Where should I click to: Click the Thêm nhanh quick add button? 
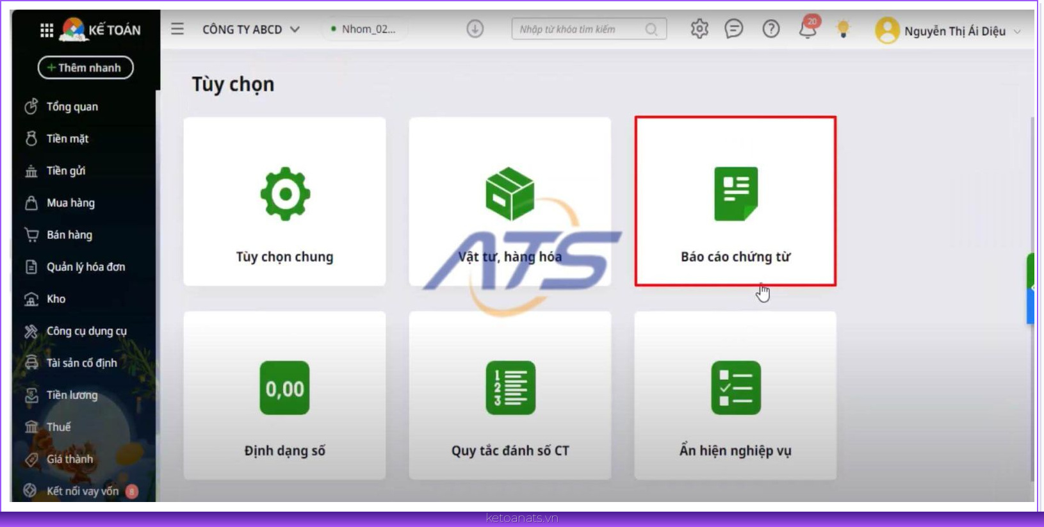pyautogui.click(x=86, y=67)
